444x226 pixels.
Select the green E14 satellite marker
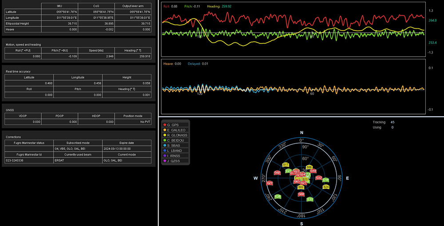325,180
